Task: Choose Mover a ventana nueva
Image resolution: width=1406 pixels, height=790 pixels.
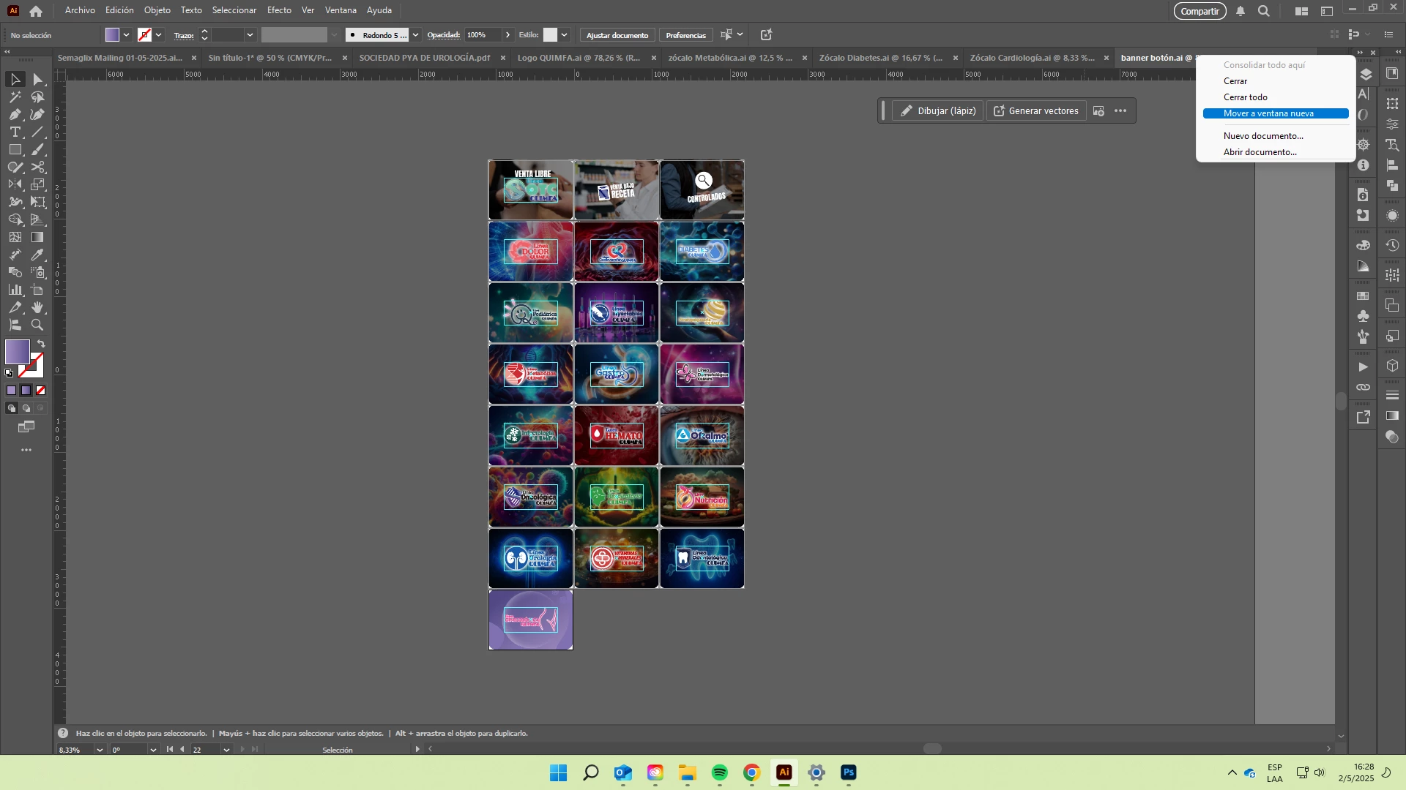Action: (x=1268, y=113)
